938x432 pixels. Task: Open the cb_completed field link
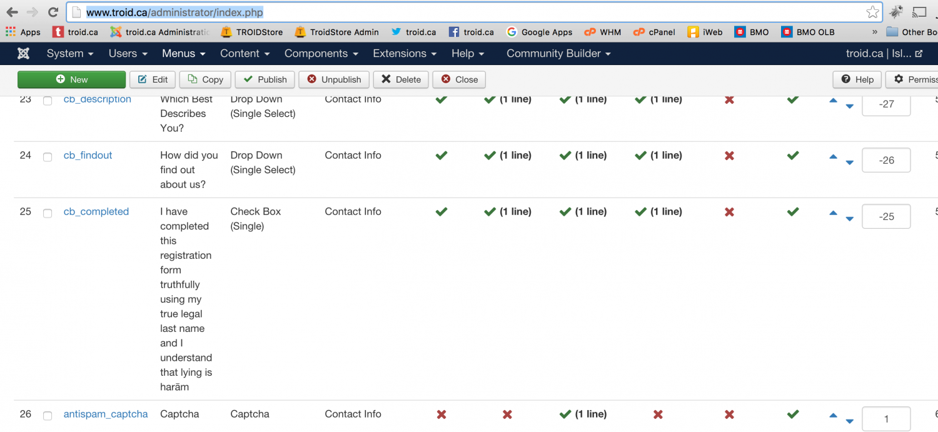96,212
